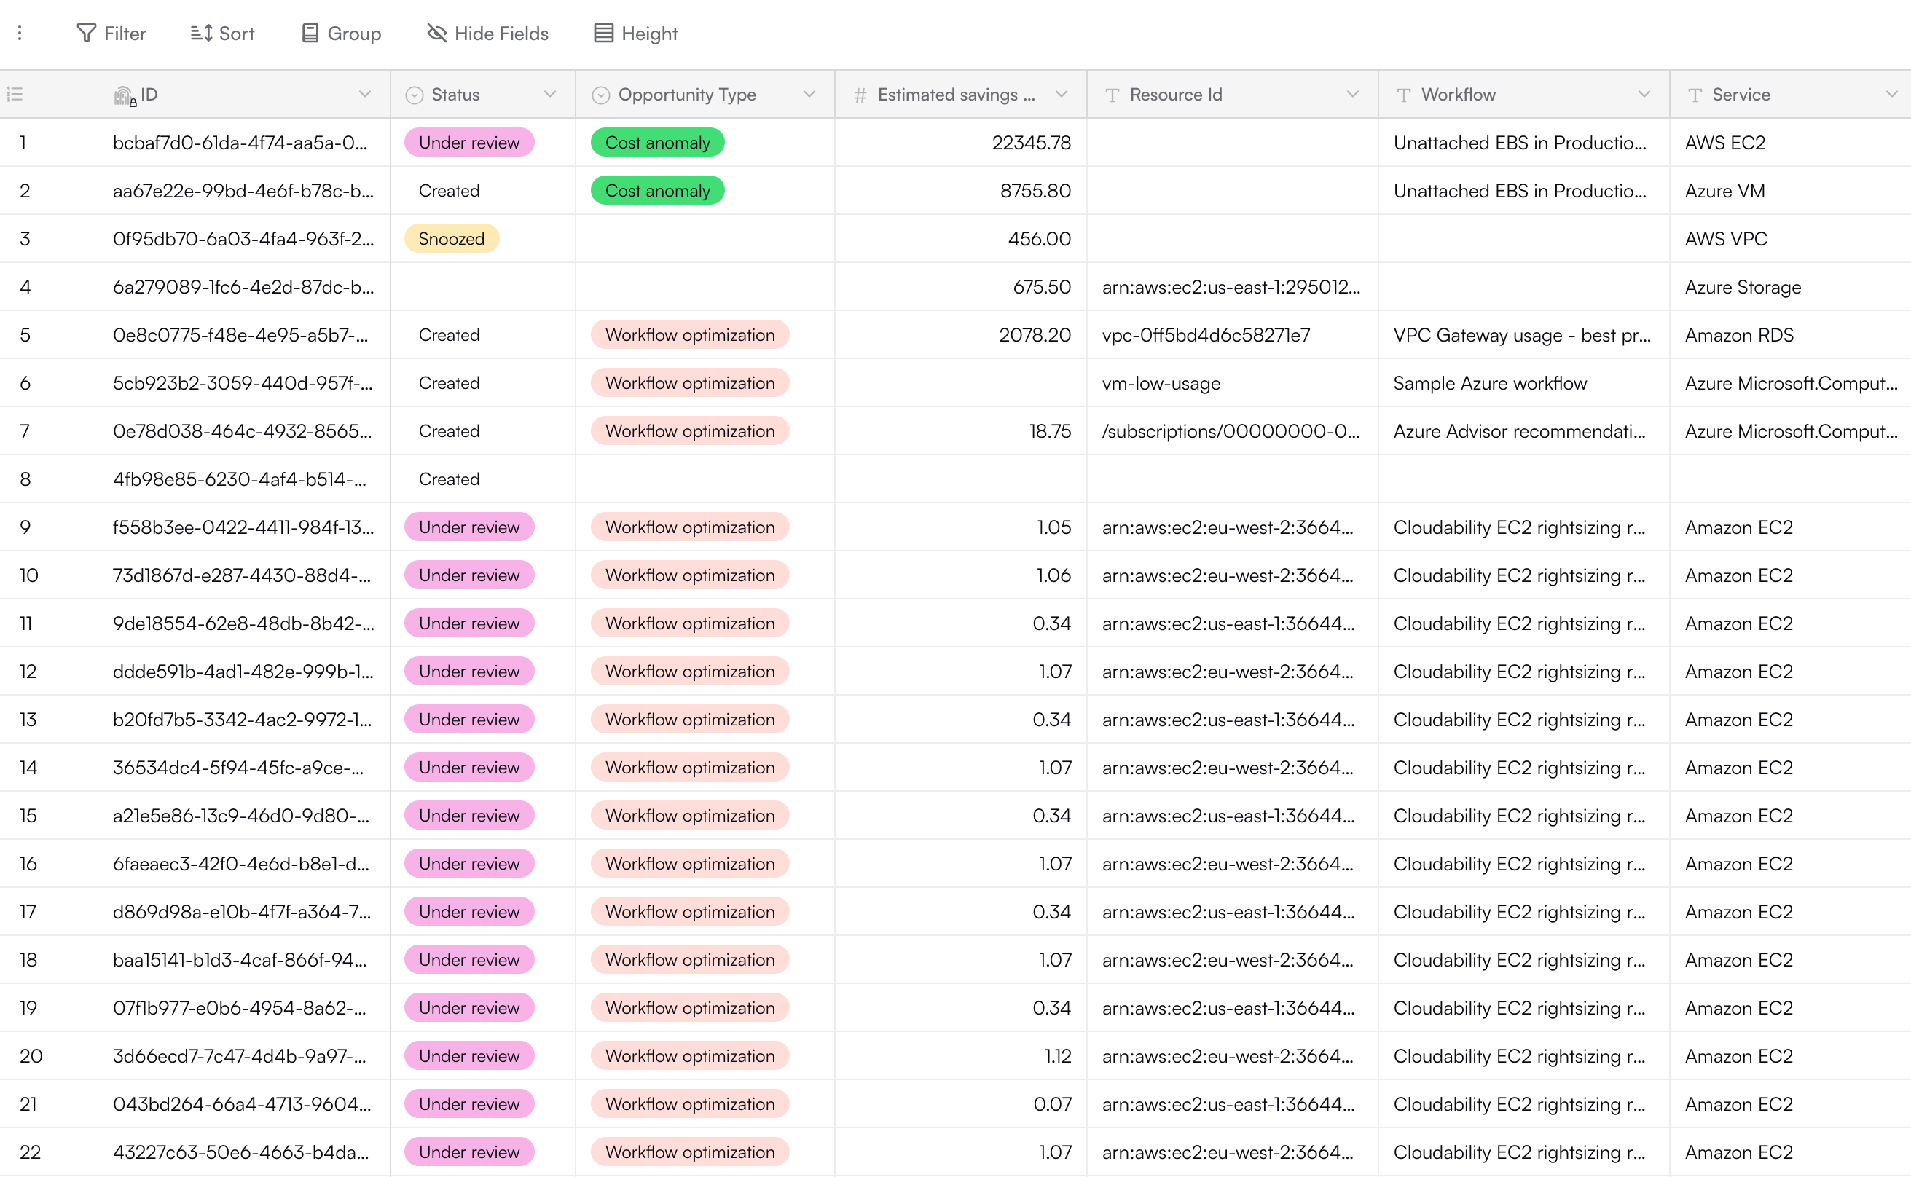Open the vm-low-usage resource cell

coord(1161,384)
